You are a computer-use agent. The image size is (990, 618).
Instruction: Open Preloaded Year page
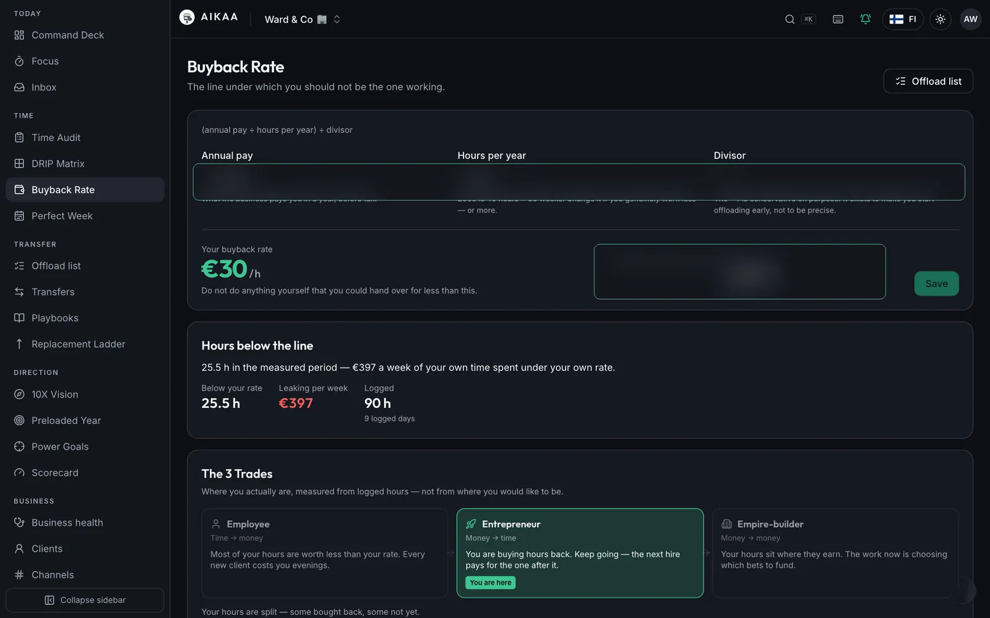(x=85, y=420)
